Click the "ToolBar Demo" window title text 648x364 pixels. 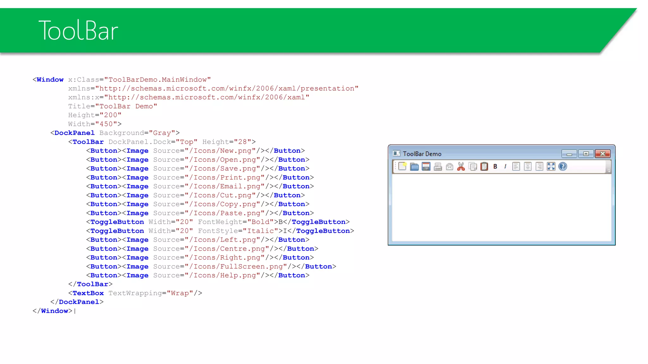[x=422, y=154]
